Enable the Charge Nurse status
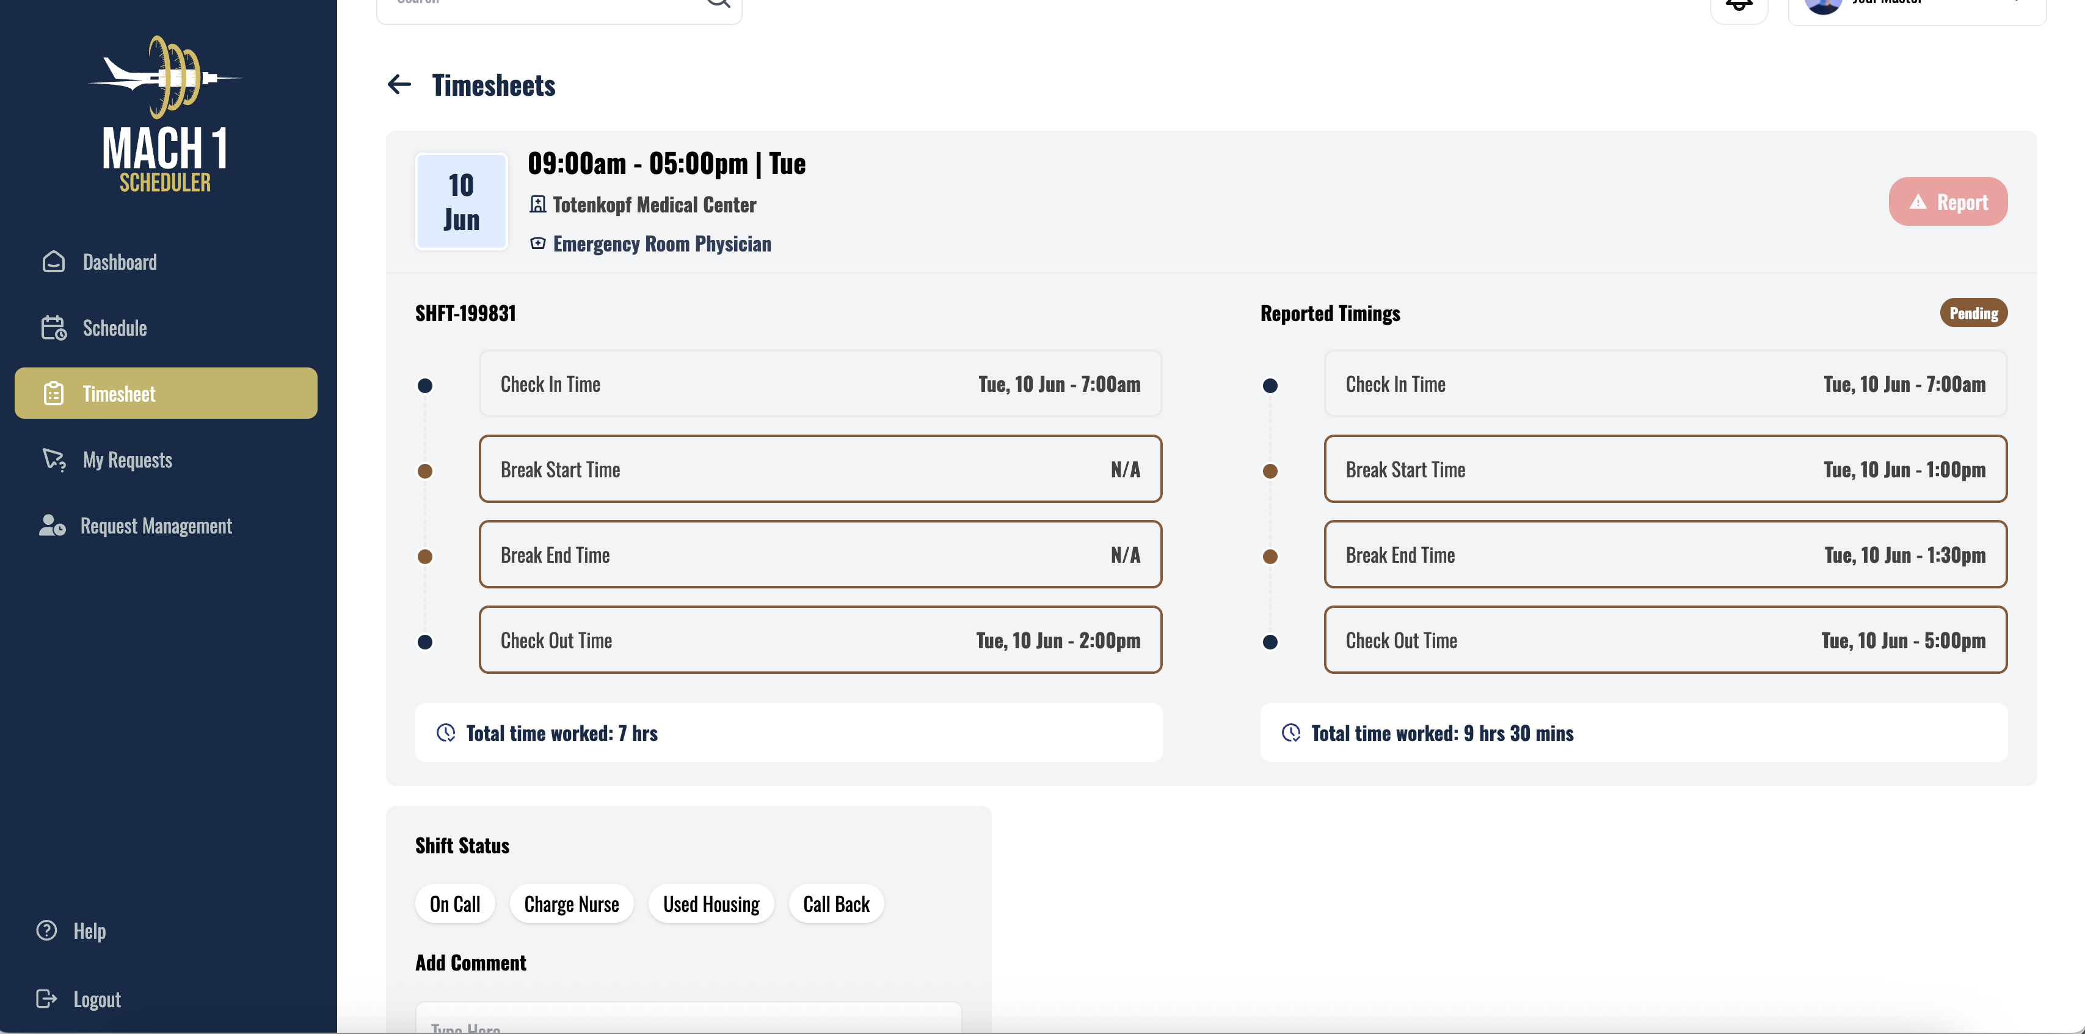Screen dimensions: 2085x1034 tap(572, 903)
